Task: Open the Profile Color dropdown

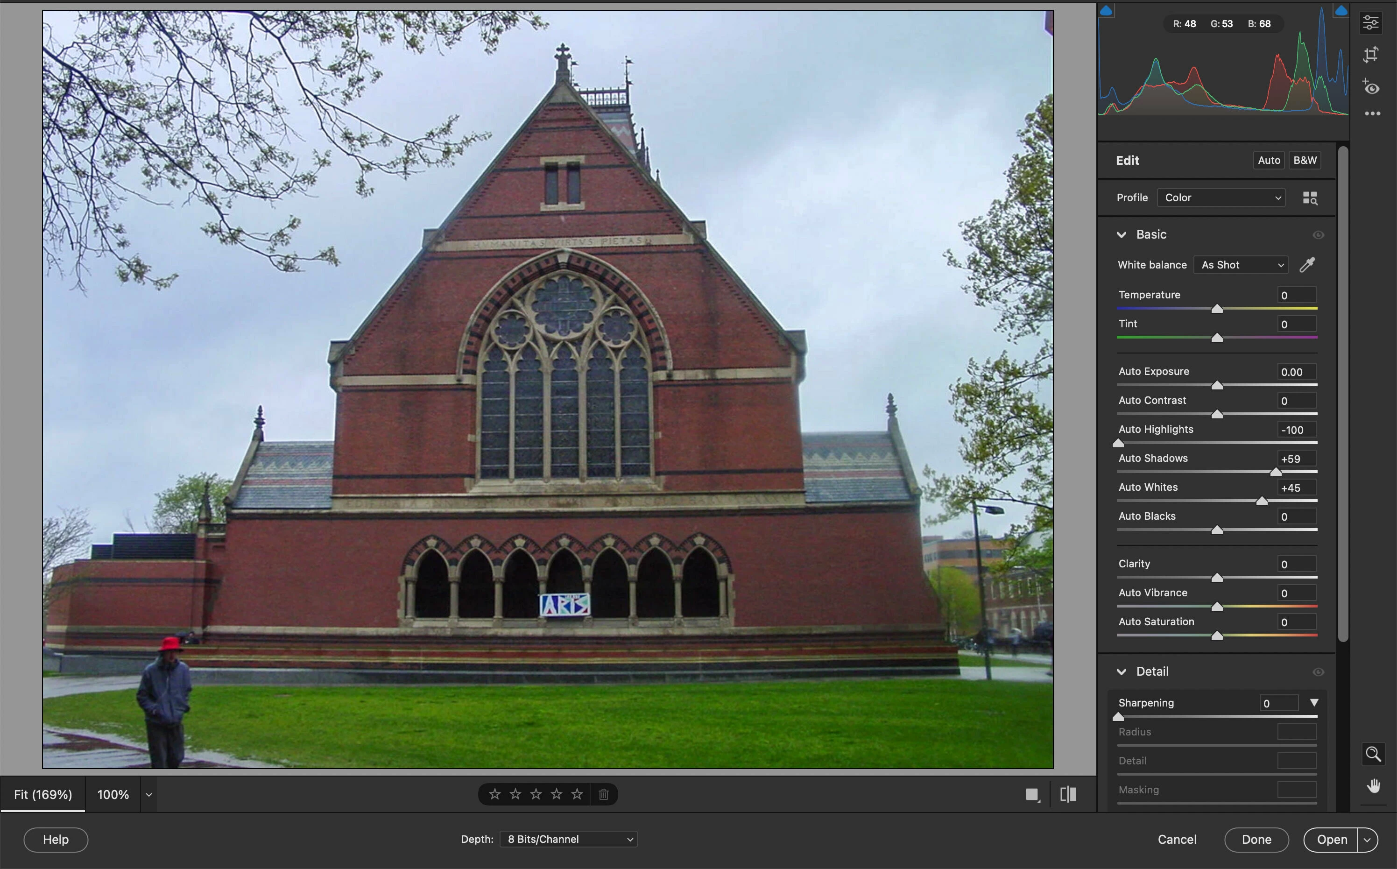Action: [1222, 198]
